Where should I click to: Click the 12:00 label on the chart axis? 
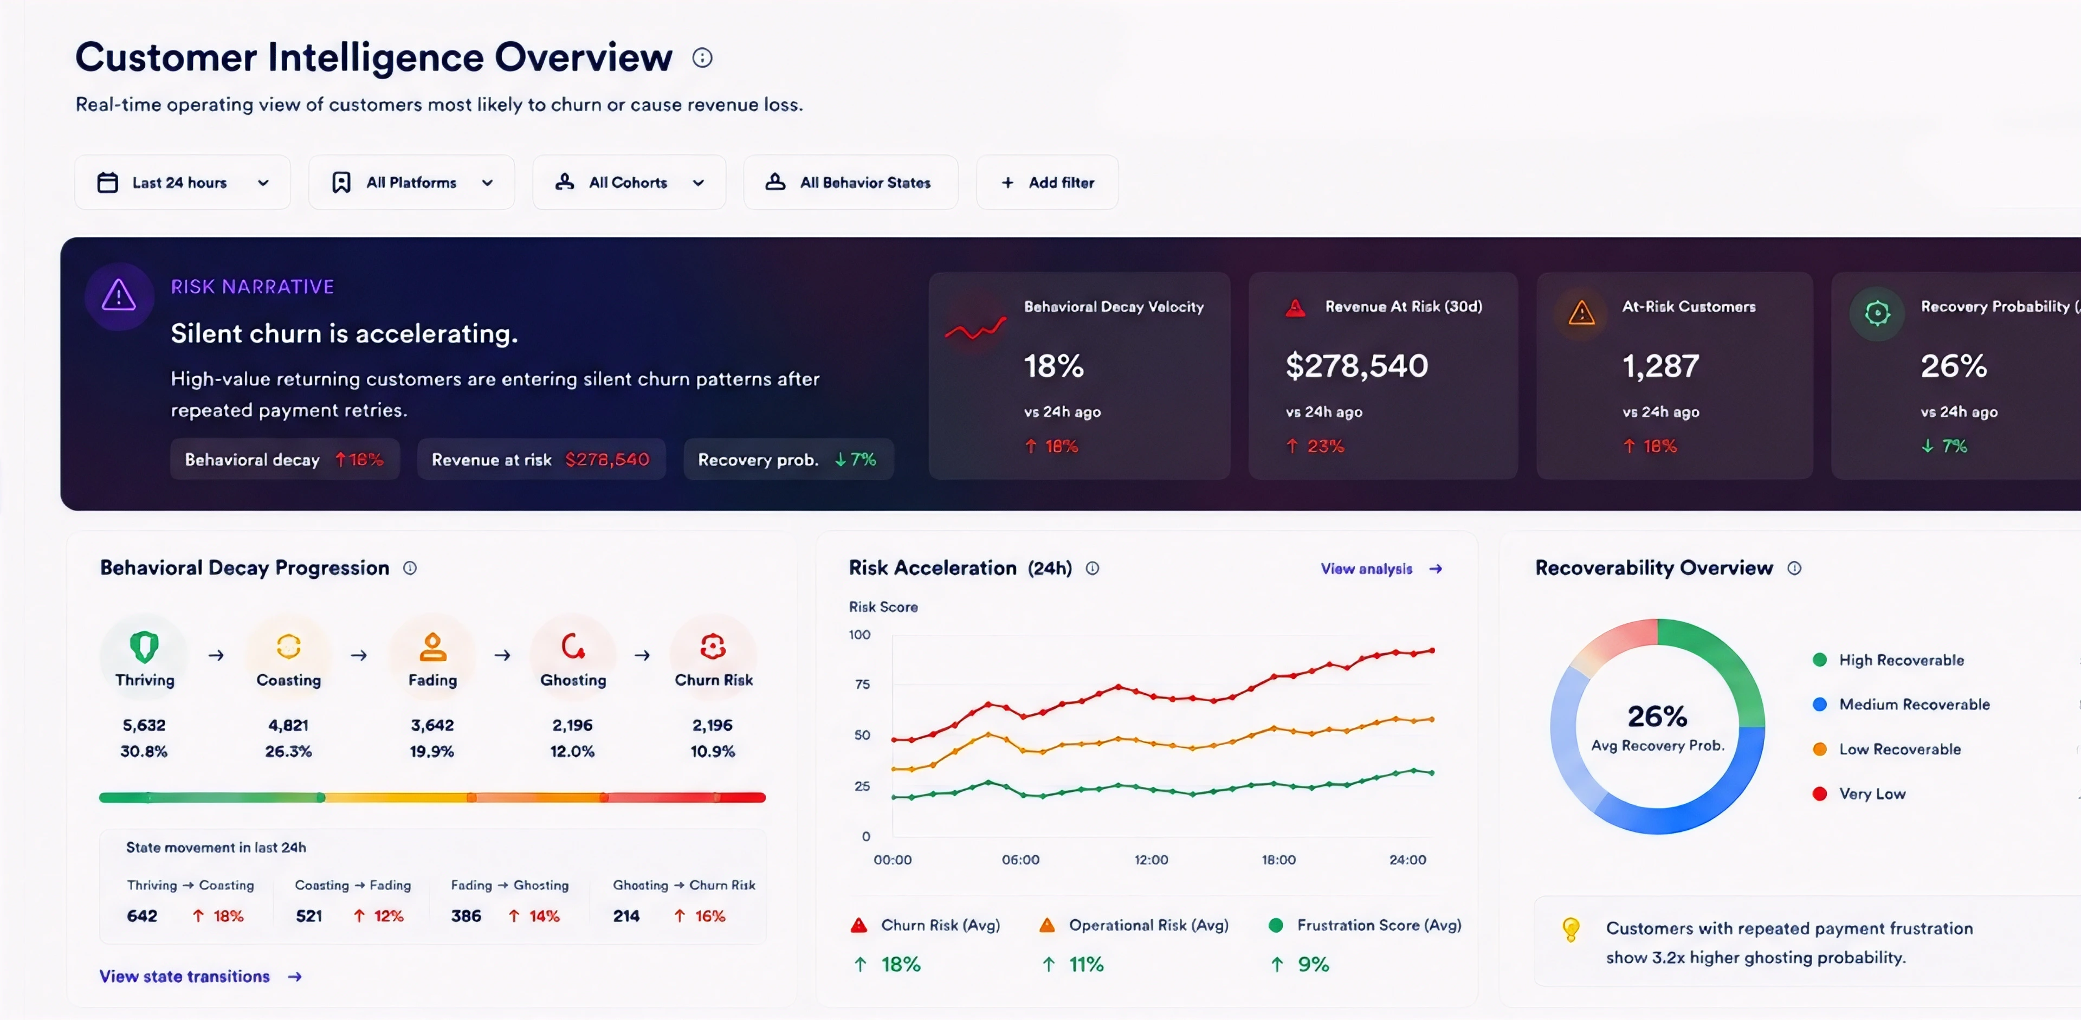pyautogui.click(x=1151, y=860)
